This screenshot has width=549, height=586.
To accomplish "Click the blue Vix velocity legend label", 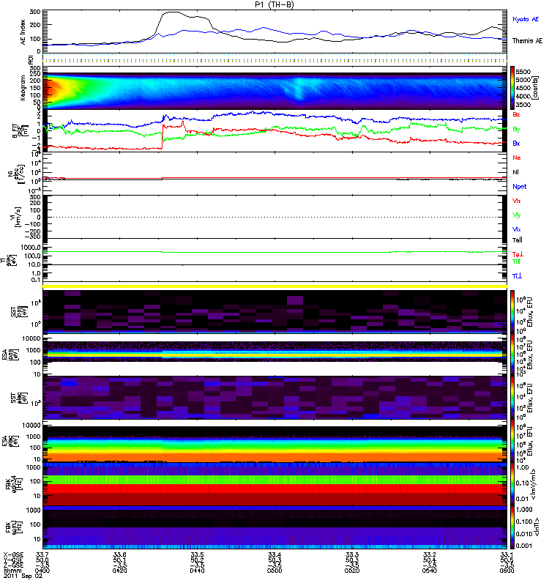I will (x=517, y=229).
